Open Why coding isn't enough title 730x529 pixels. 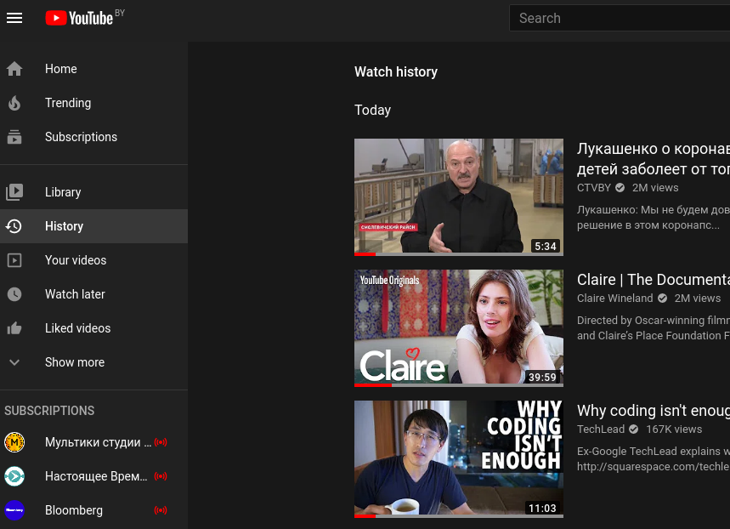pos(654,411)
